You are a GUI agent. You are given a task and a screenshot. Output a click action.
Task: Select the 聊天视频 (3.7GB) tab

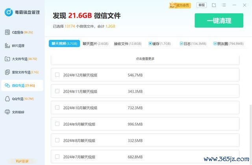tap(64, 44)
